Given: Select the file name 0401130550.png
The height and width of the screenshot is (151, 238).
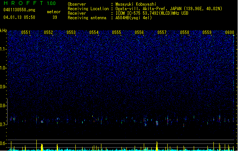Looking at the screenshot, I should [19, 10].
